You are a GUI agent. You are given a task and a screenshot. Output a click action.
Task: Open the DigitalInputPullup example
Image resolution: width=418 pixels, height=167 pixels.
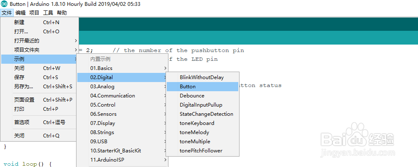(202, 105)
